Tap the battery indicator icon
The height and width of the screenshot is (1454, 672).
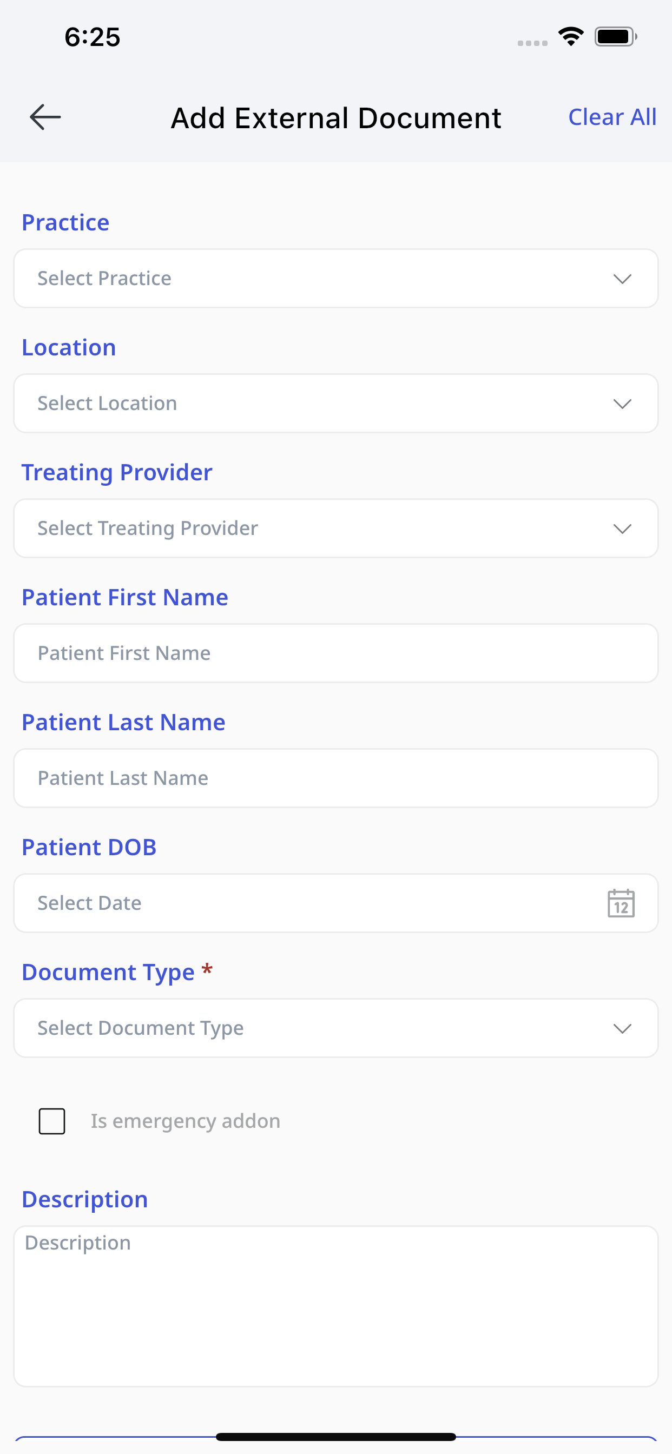(615, 37)
